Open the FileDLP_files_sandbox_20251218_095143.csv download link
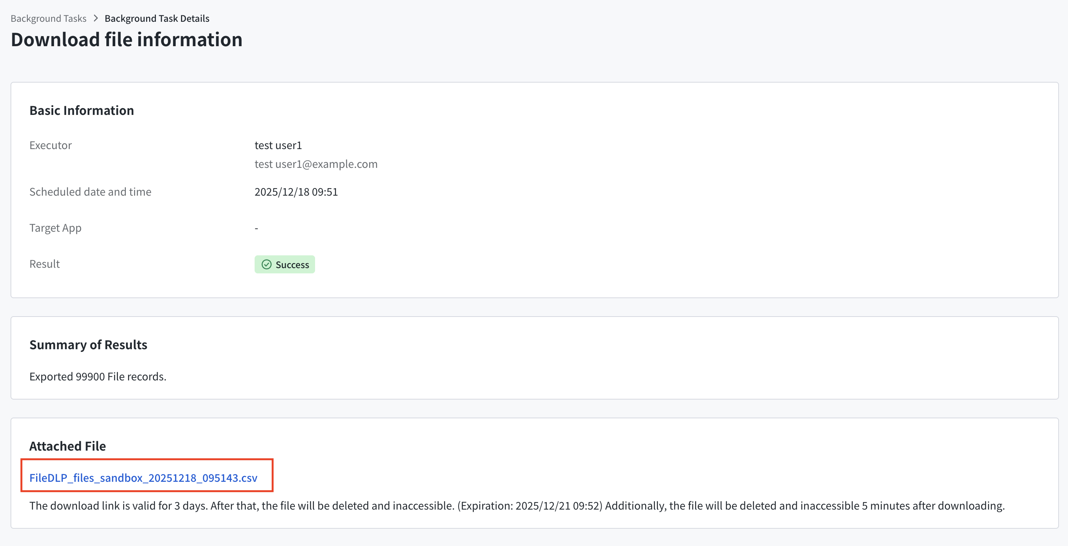Screen dimensions: 1068x546 (143, 478)
